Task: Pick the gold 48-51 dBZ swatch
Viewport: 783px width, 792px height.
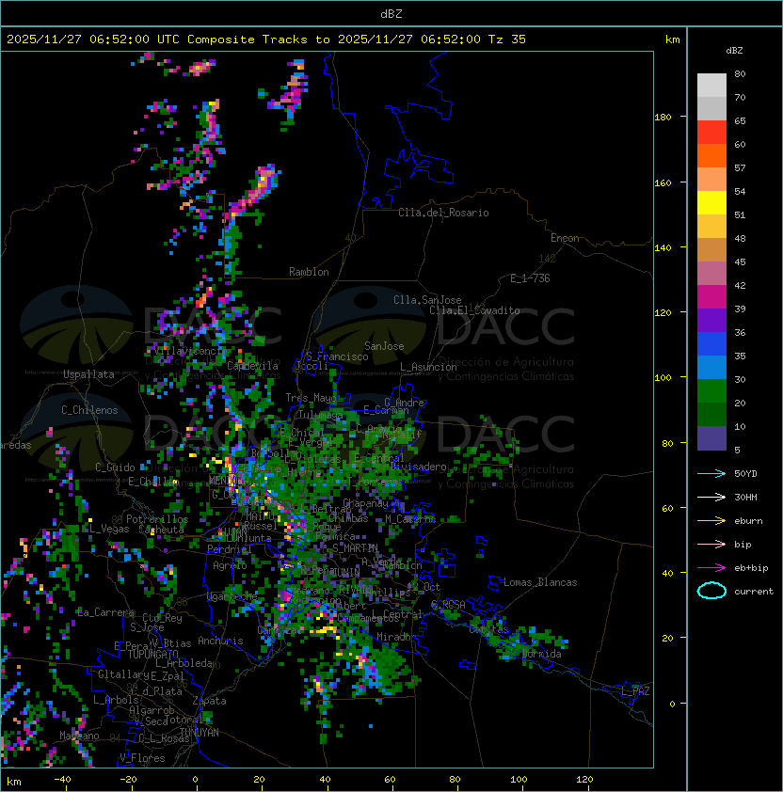Action: coord(711,227)
